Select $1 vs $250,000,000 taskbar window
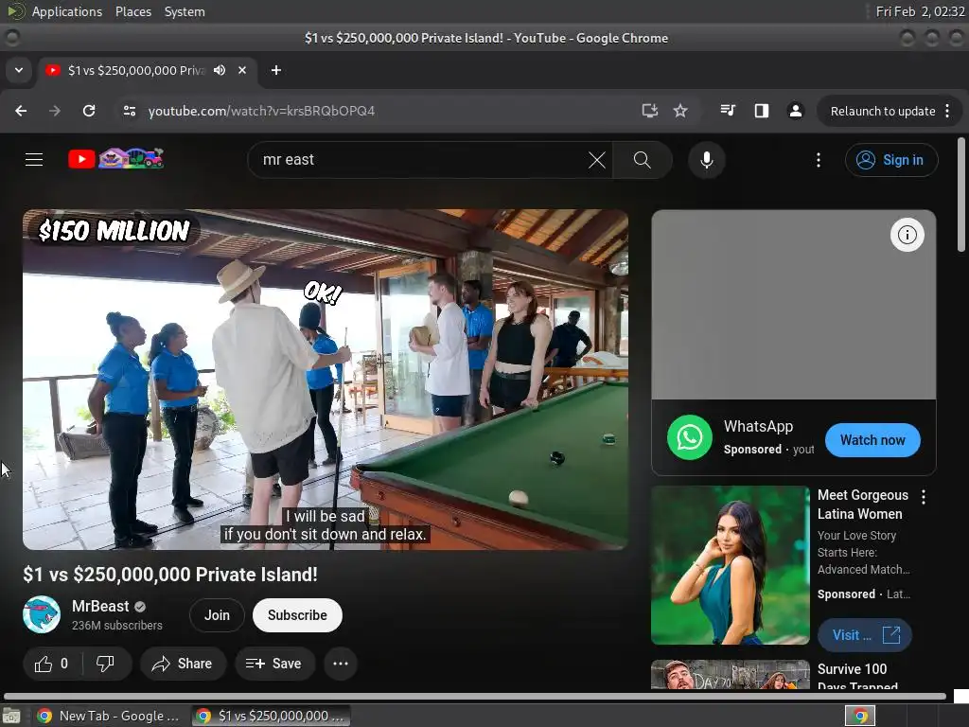Viewport: 969px width, 727px height. 270,716
